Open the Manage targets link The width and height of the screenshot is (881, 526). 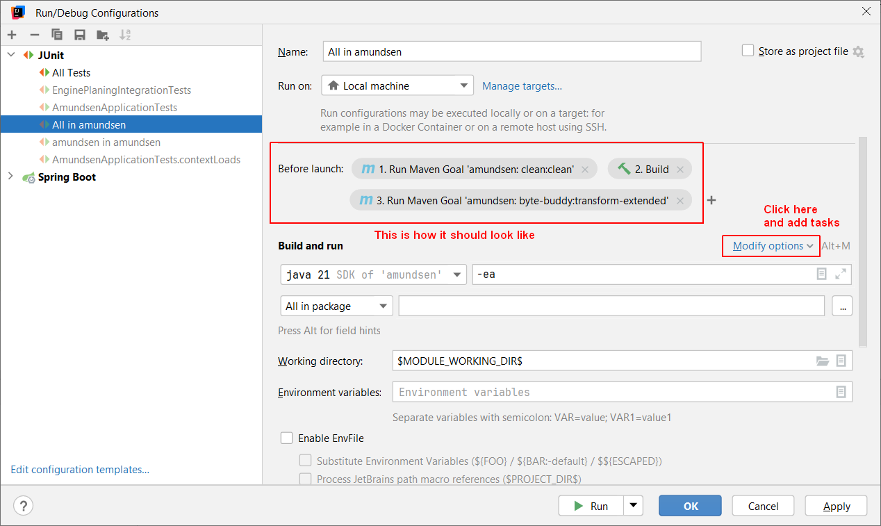click(522, 86)
